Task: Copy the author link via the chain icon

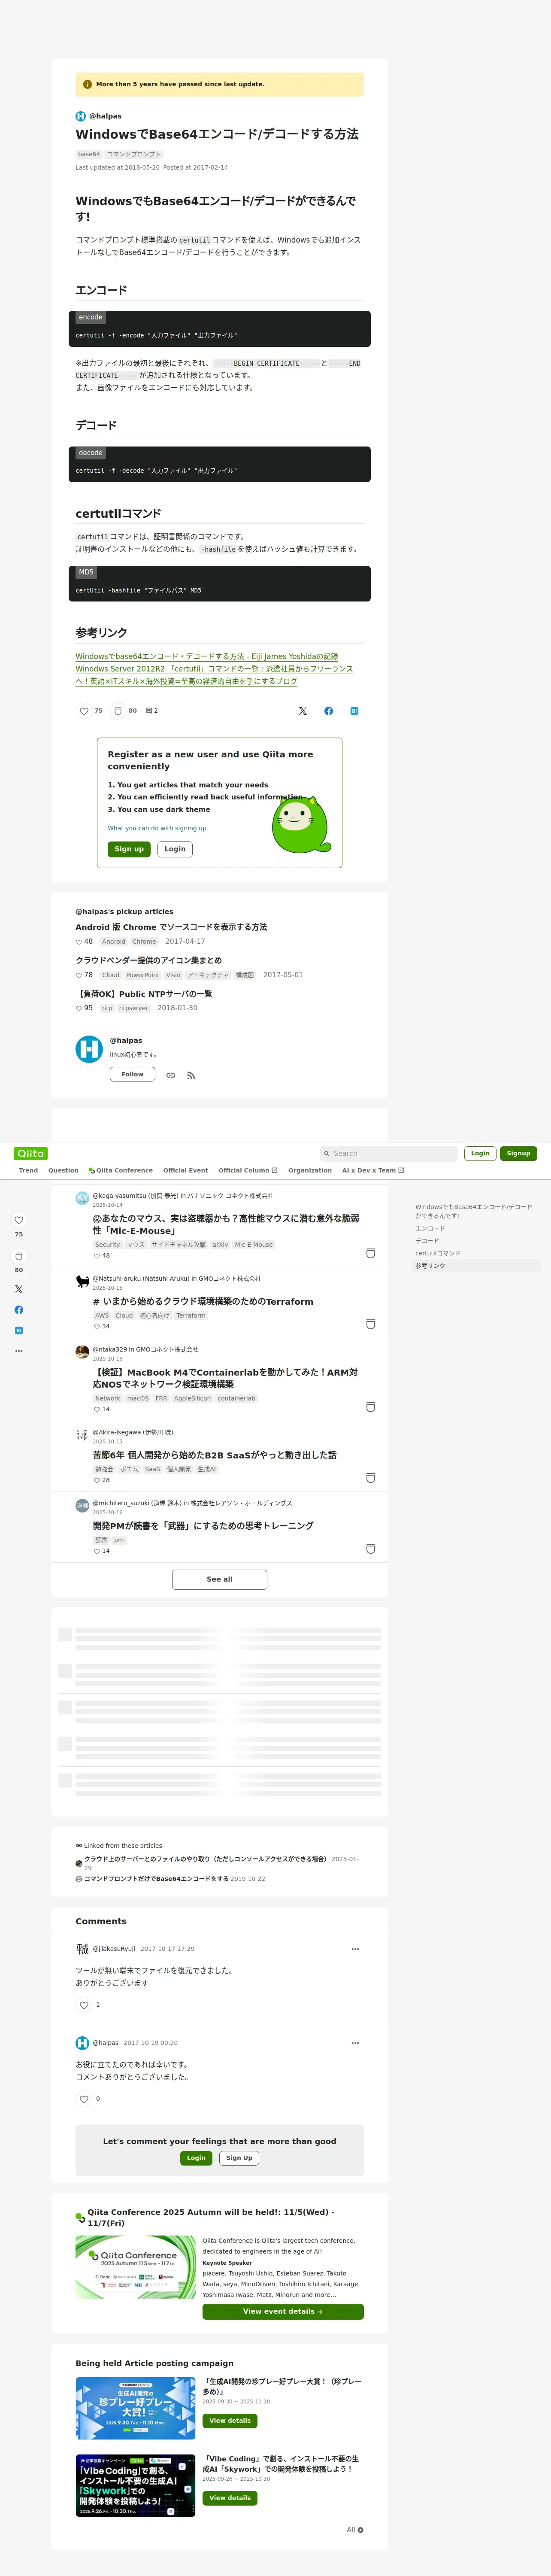Action: (x=171, y=1075)
